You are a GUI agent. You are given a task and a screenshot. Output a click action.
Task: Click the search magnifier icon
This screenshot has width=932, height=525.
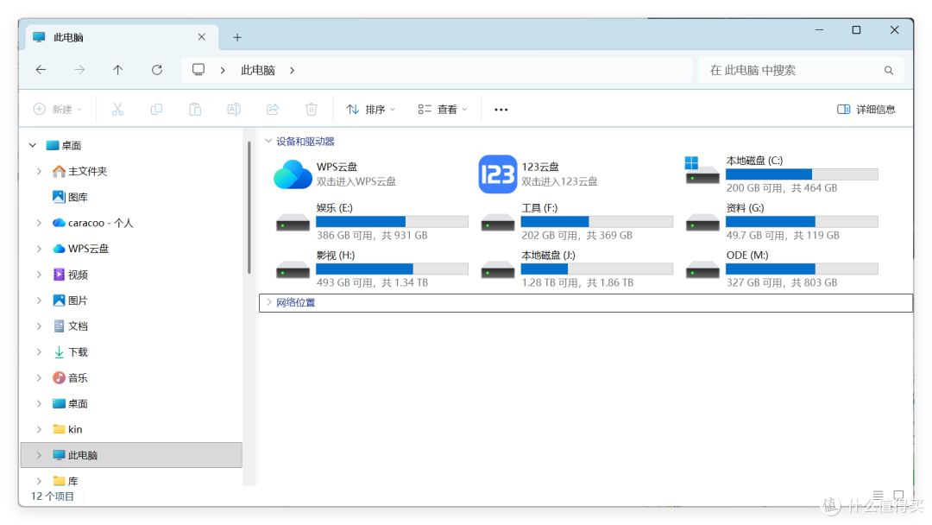tap(889, 71)
